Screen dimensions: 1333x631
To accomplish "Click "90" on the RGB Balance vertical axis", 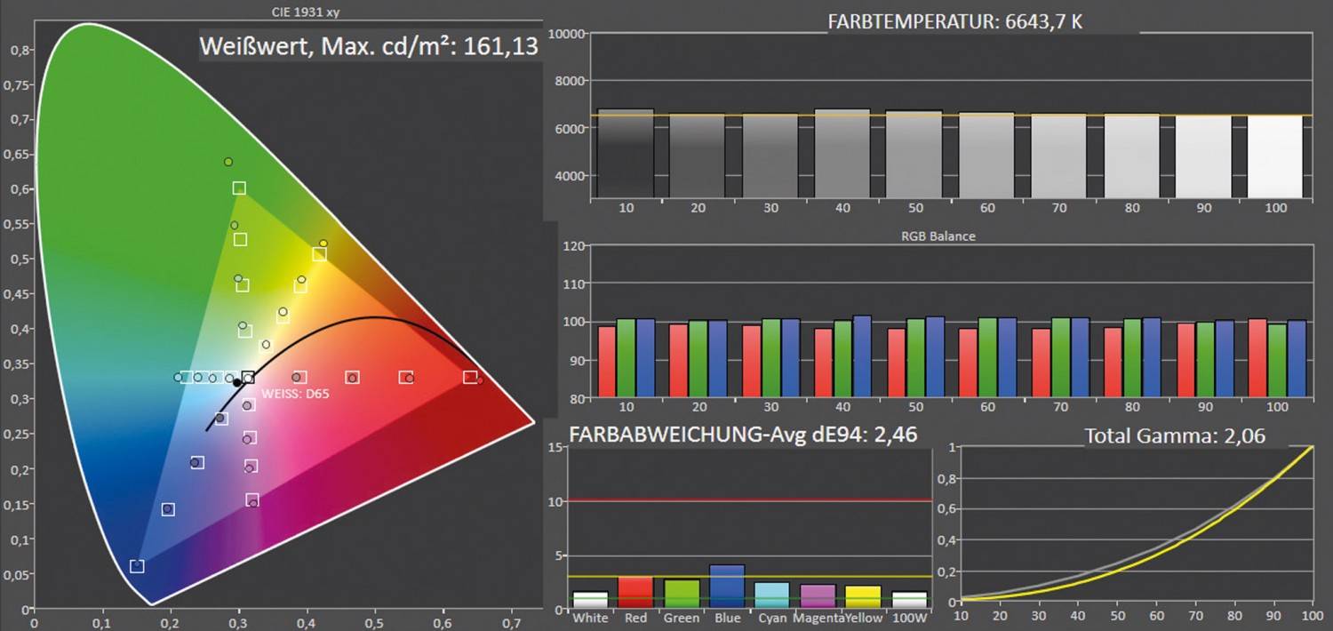I will [x=578, y=361].
